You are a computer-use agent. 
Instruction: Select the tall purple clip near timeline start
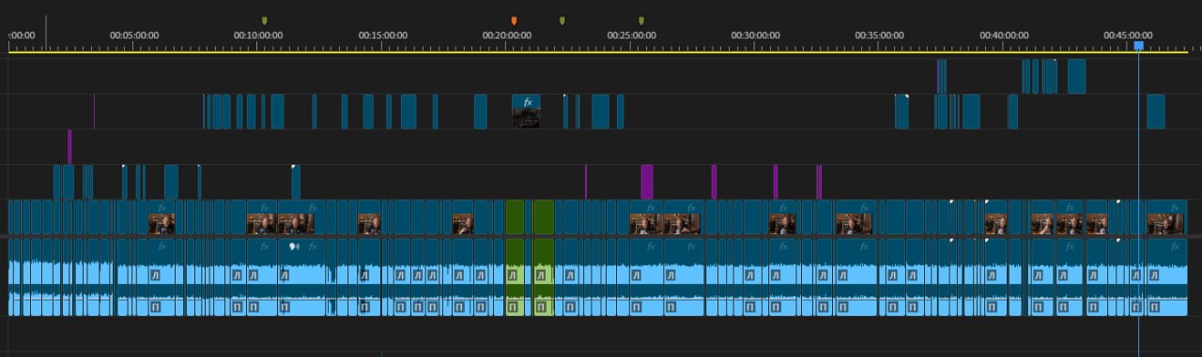pyautogui.click(x=69, y=146)
